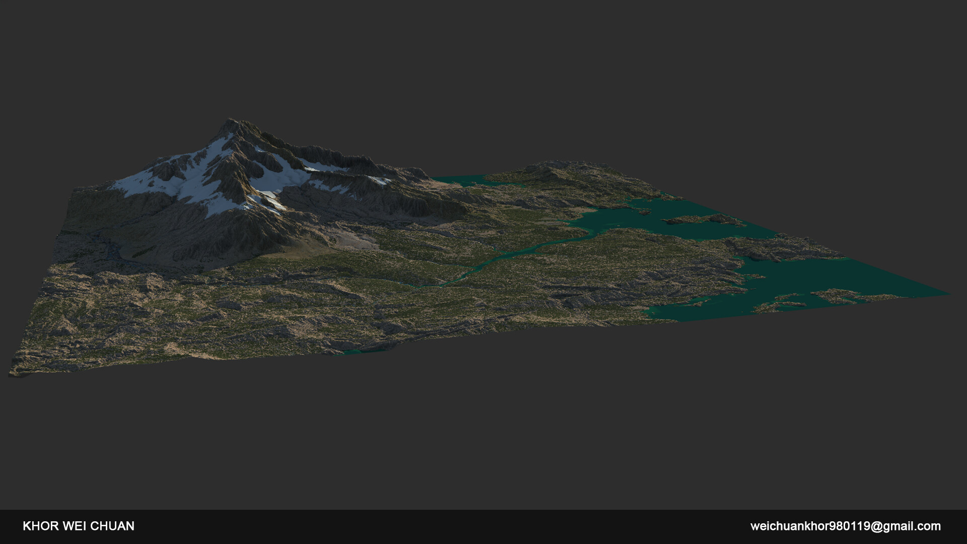This screenshot has width=967, height=544.
Task: Click the KHOR WEI CHUAN author name
Action: (x=79, y=526)
